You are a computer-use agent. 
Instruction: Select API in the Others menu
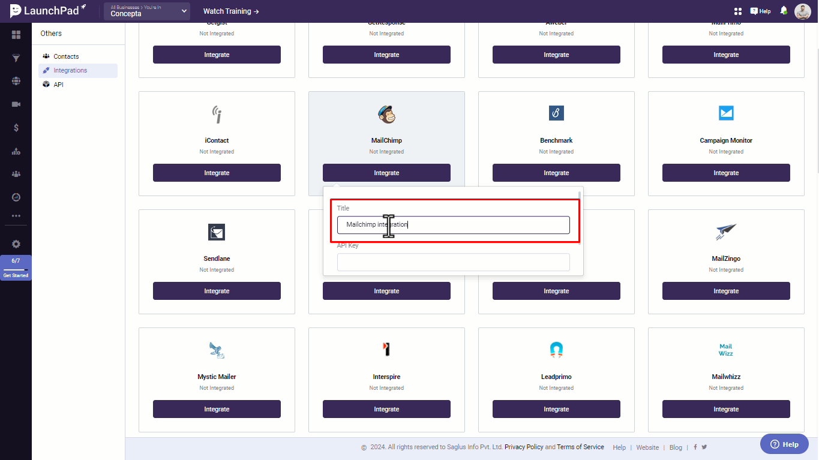pyautogui.click(x=58, y=85)
